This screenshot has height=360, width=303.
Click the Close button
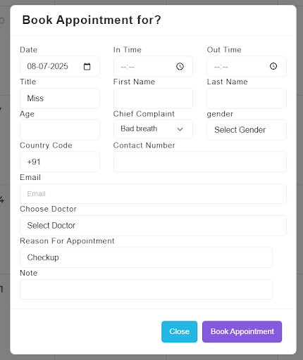179,332
